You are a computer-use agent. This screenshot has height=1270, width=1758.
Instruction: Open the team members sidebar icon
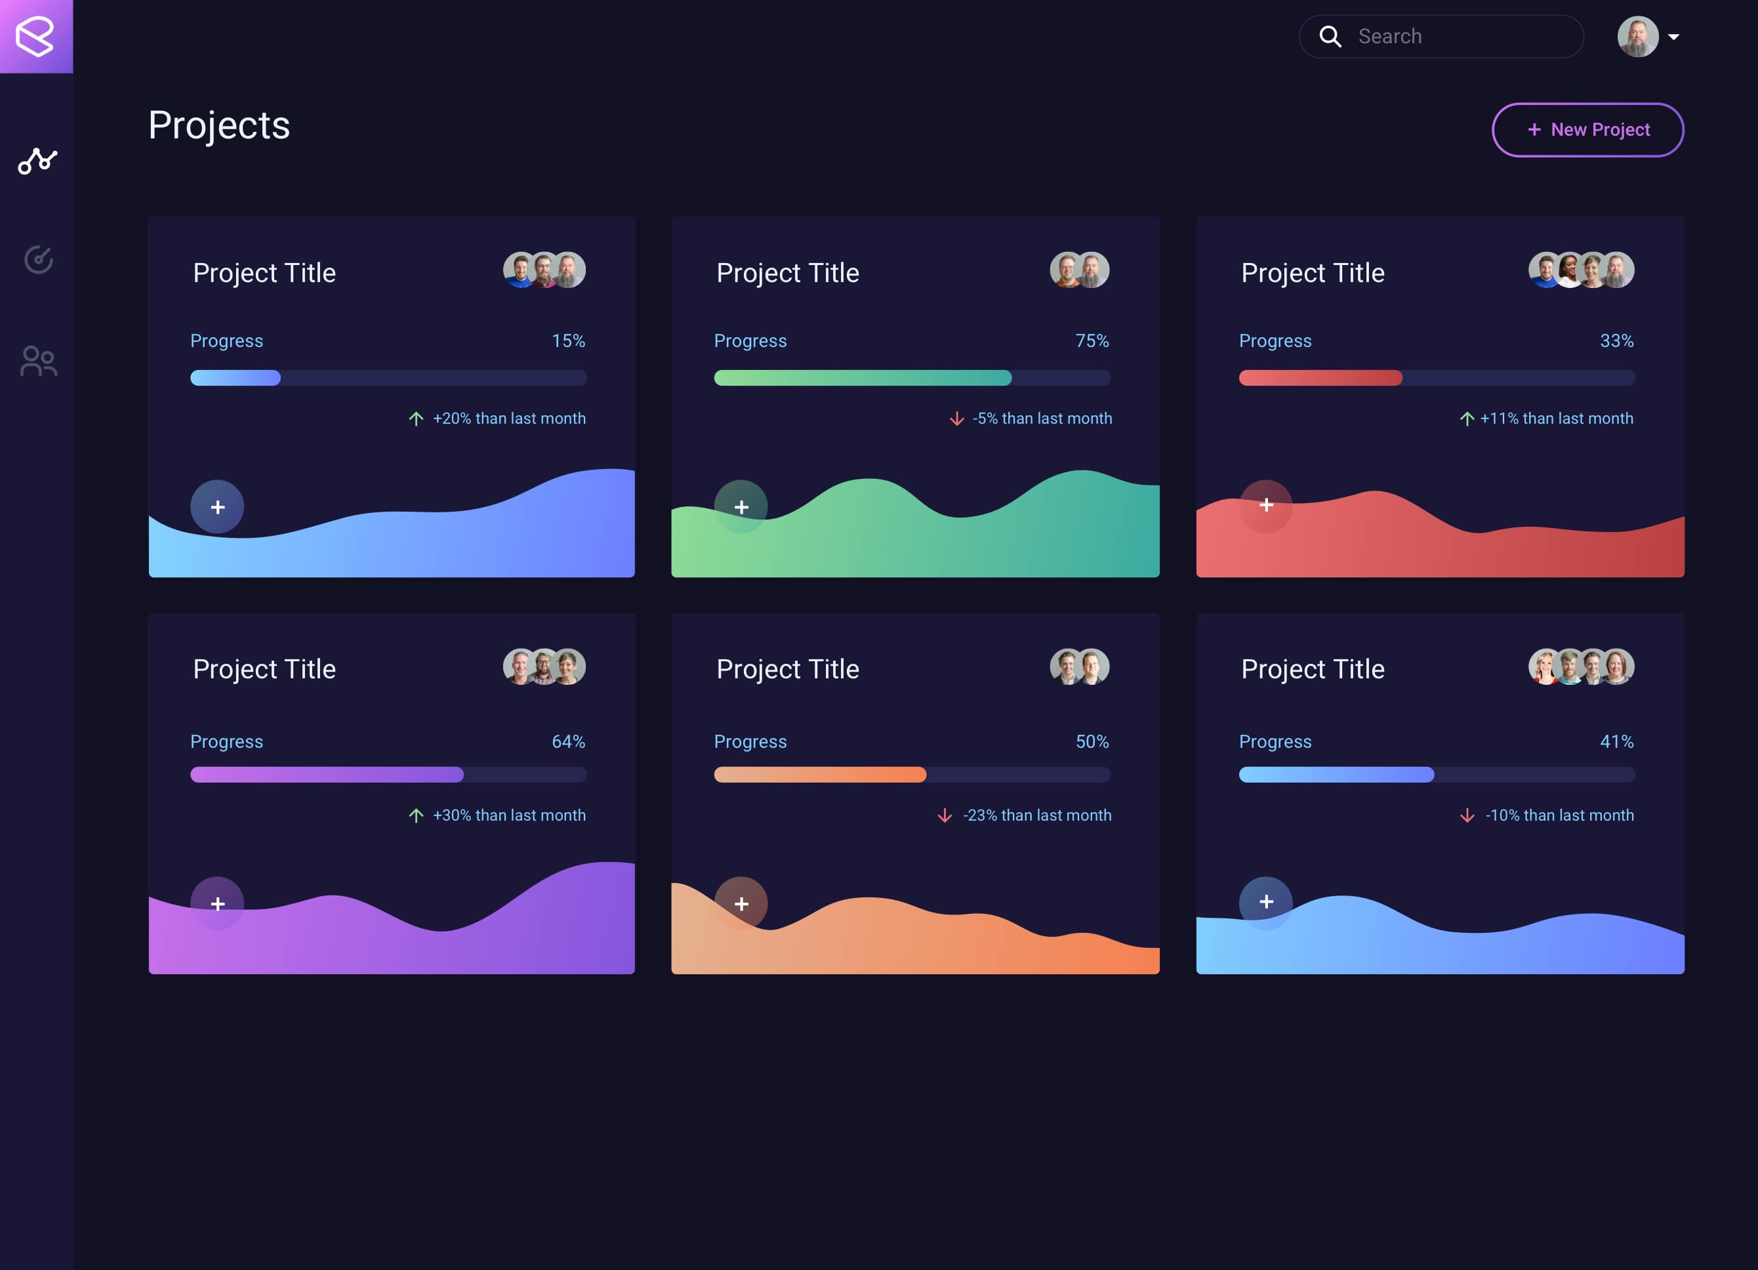coord(37,361)
